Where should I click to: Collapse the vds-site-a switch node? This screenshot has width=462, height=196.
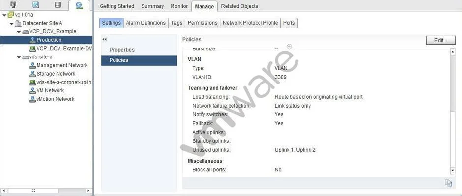[19, 57]
